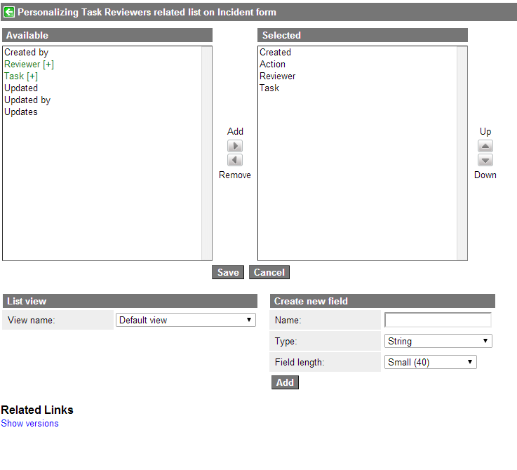Click the Available list scrollbar
Screen dimensions: 517x470
pyautogui.click(x=207, y=153)
